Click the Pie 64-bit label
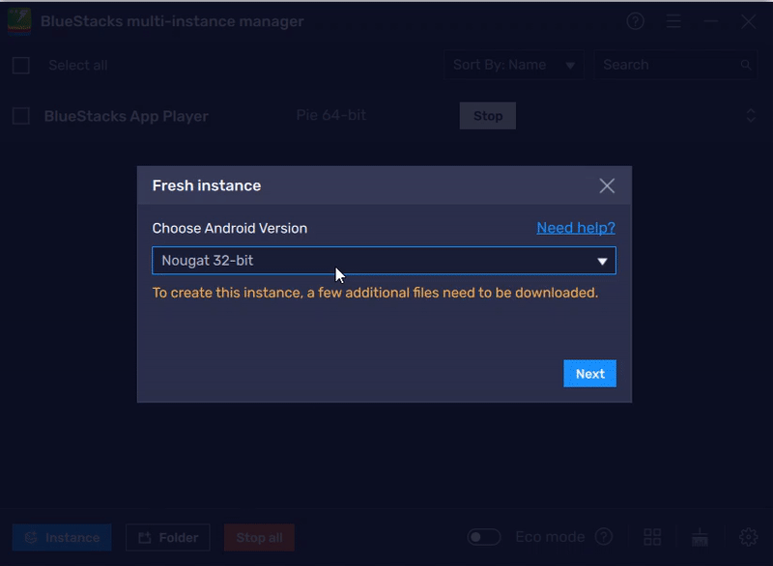773x566 pixels. pyautogui.click(x=330, y=115)
